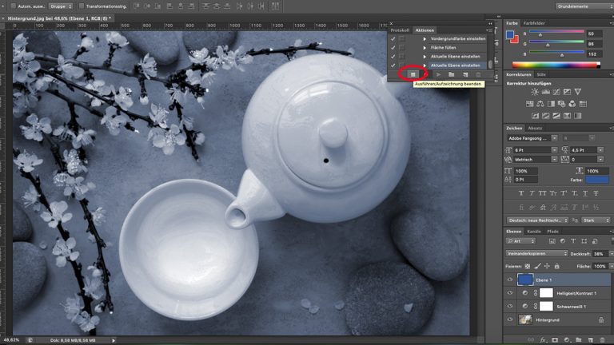Screen dimensions: 614x345
Task: Select the Hintergrund layer thumbnail
Action: click(525, 319)
